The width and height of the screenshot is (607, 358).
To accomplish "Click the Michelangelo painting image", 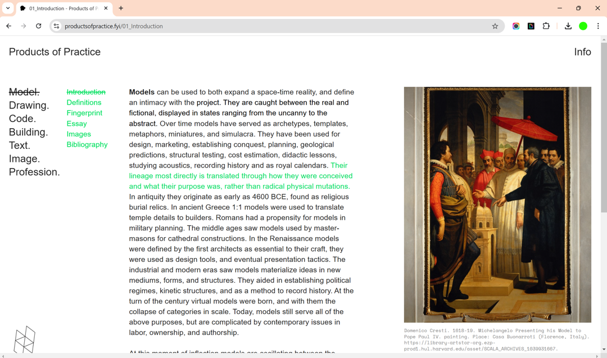I will click(497, 205).
